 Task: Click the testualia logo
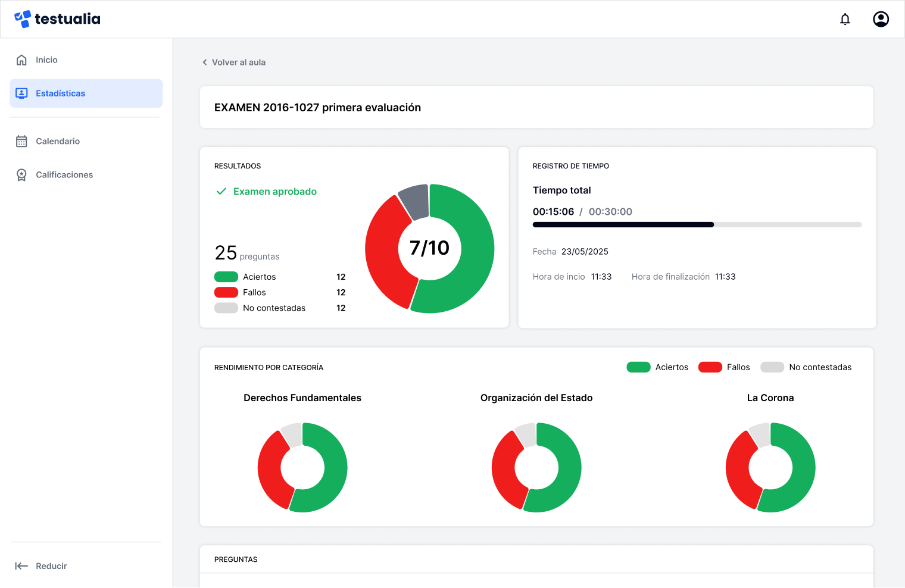point(57,18)
